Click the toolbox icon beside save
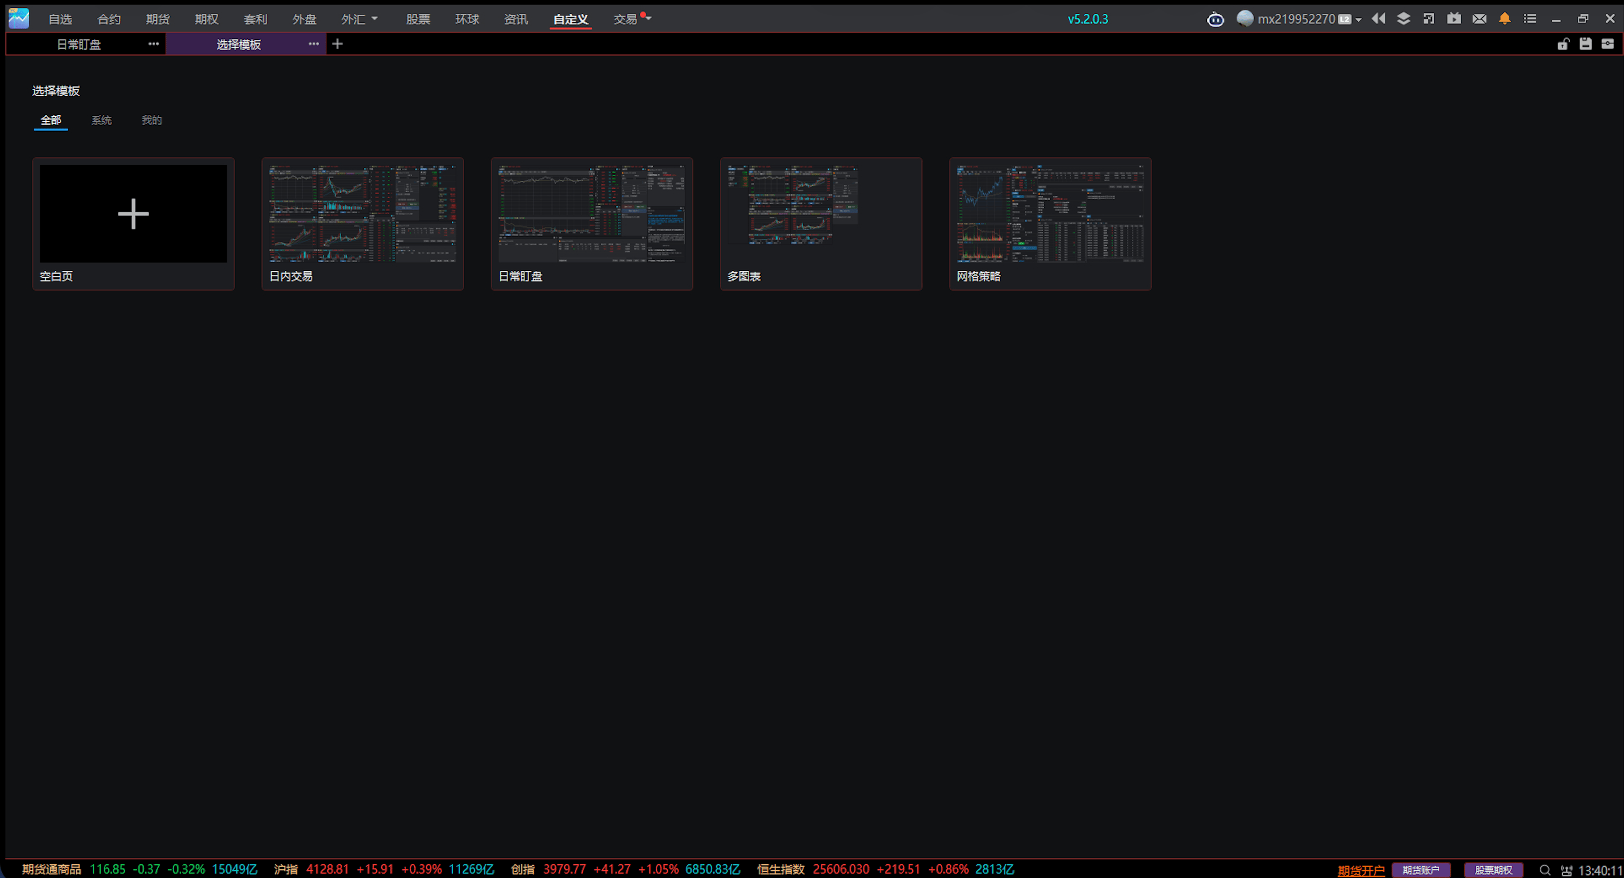This screenshot has height=878, width=1624. tap(1607, 43)
